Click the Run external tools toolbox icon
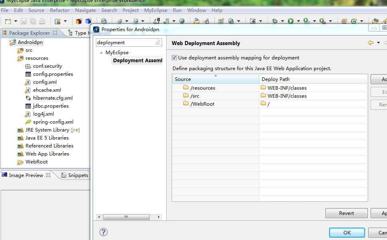Viewport: 387px width, 240px height. point(322,21)
